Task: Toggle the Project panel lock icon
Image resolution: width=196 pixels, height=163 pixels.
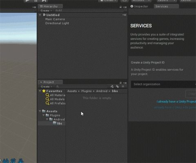Action: pyautogui.click(x=121, y=83)
